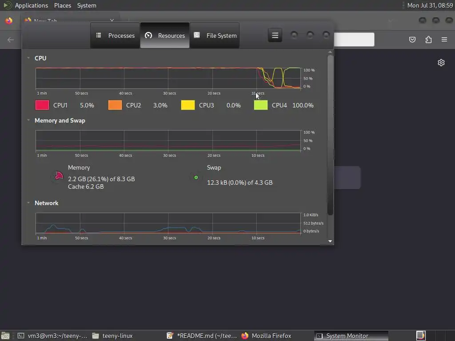This screenshot has width=455, height=341.
Task: Collapse the Memory and Swap section
Action: coord(28,120)
